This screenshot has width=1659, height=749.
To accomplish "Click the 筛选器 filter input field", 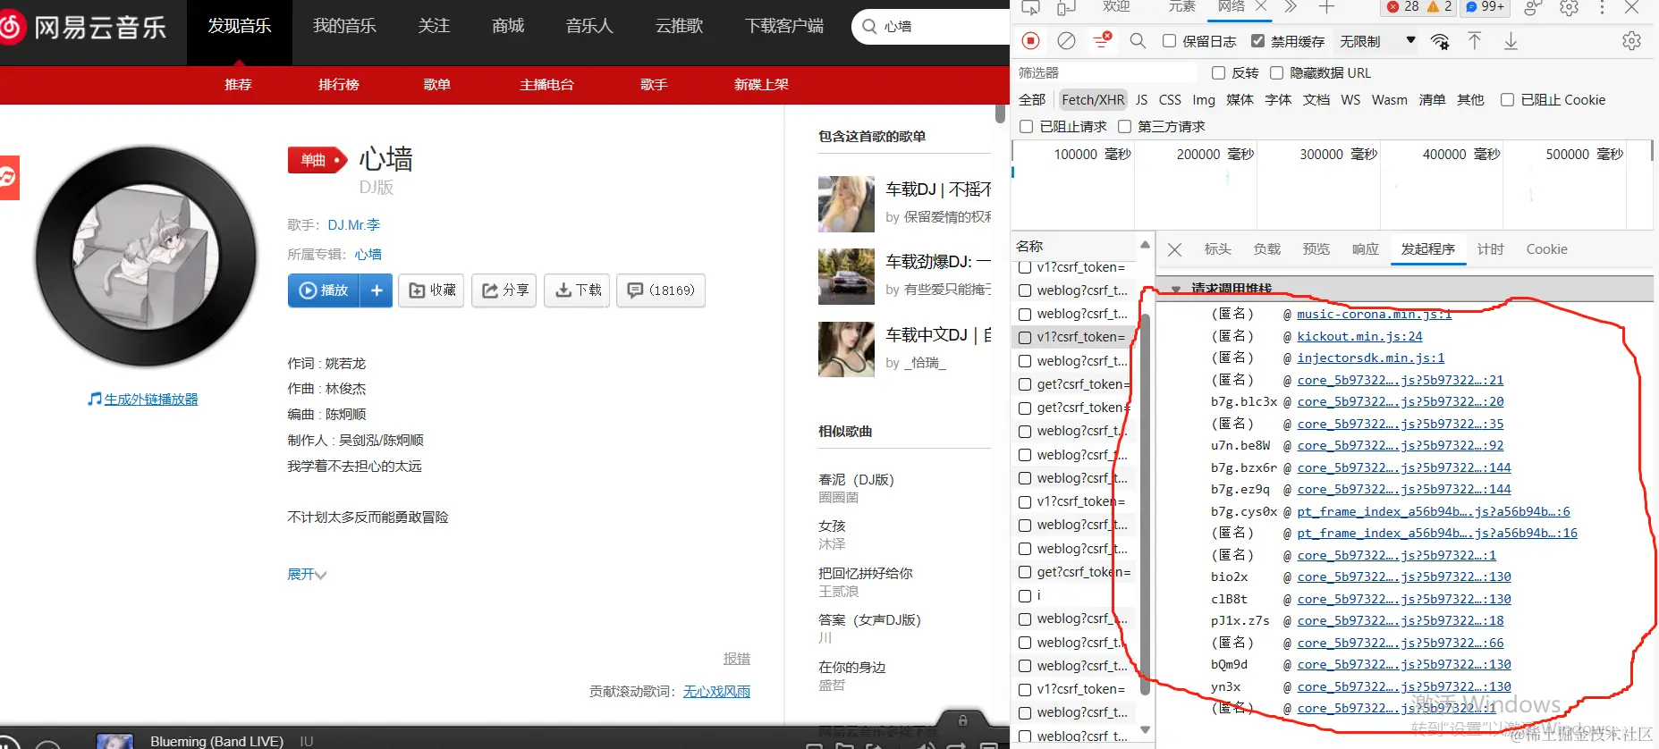I will (1106, 73).
